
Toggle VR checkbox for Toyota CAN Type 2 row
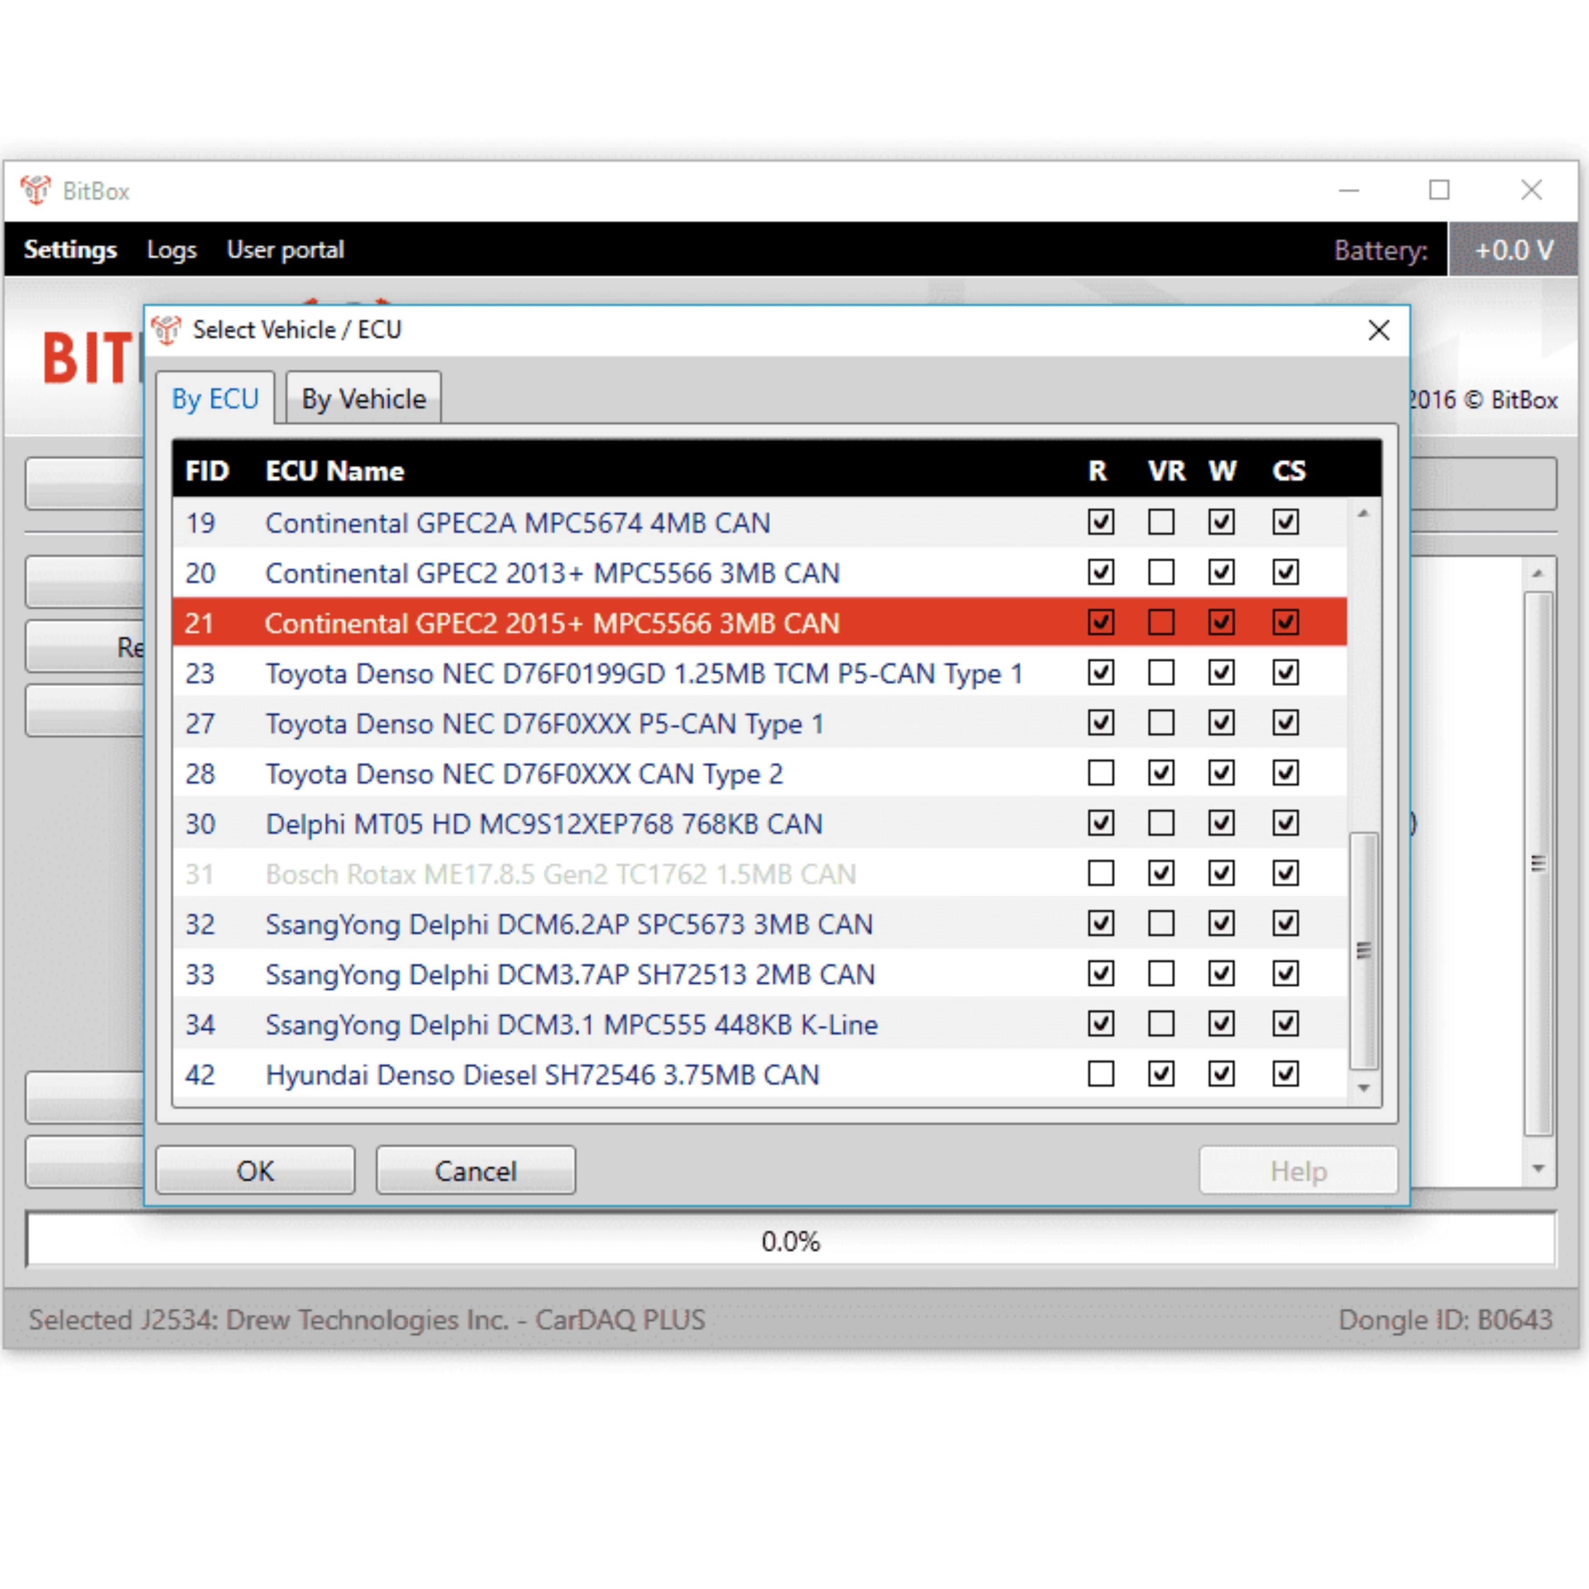pyautogui.click(x=1161, y=772)
